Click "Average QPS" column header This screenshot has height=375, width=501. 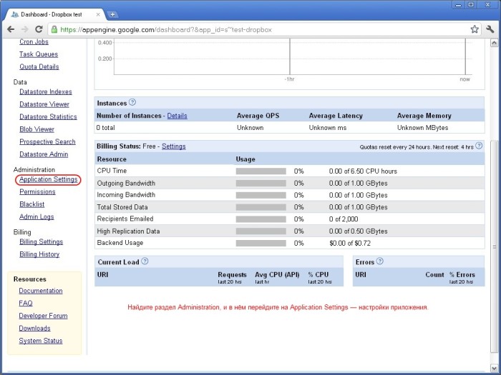(x=258, y=116)
